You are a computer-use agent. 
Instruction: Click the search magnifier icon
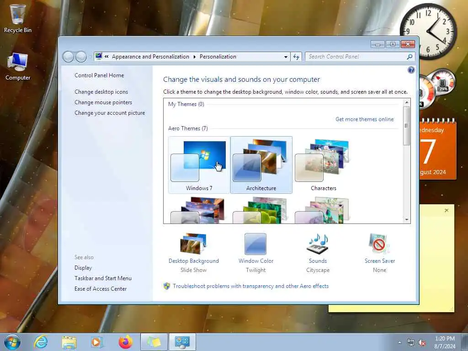click(409, 57)
